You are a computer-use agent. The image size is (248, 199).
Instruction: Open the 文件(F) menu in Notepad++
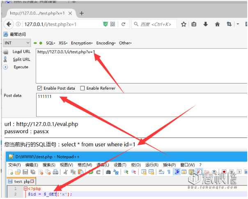[x=14, y=165]
